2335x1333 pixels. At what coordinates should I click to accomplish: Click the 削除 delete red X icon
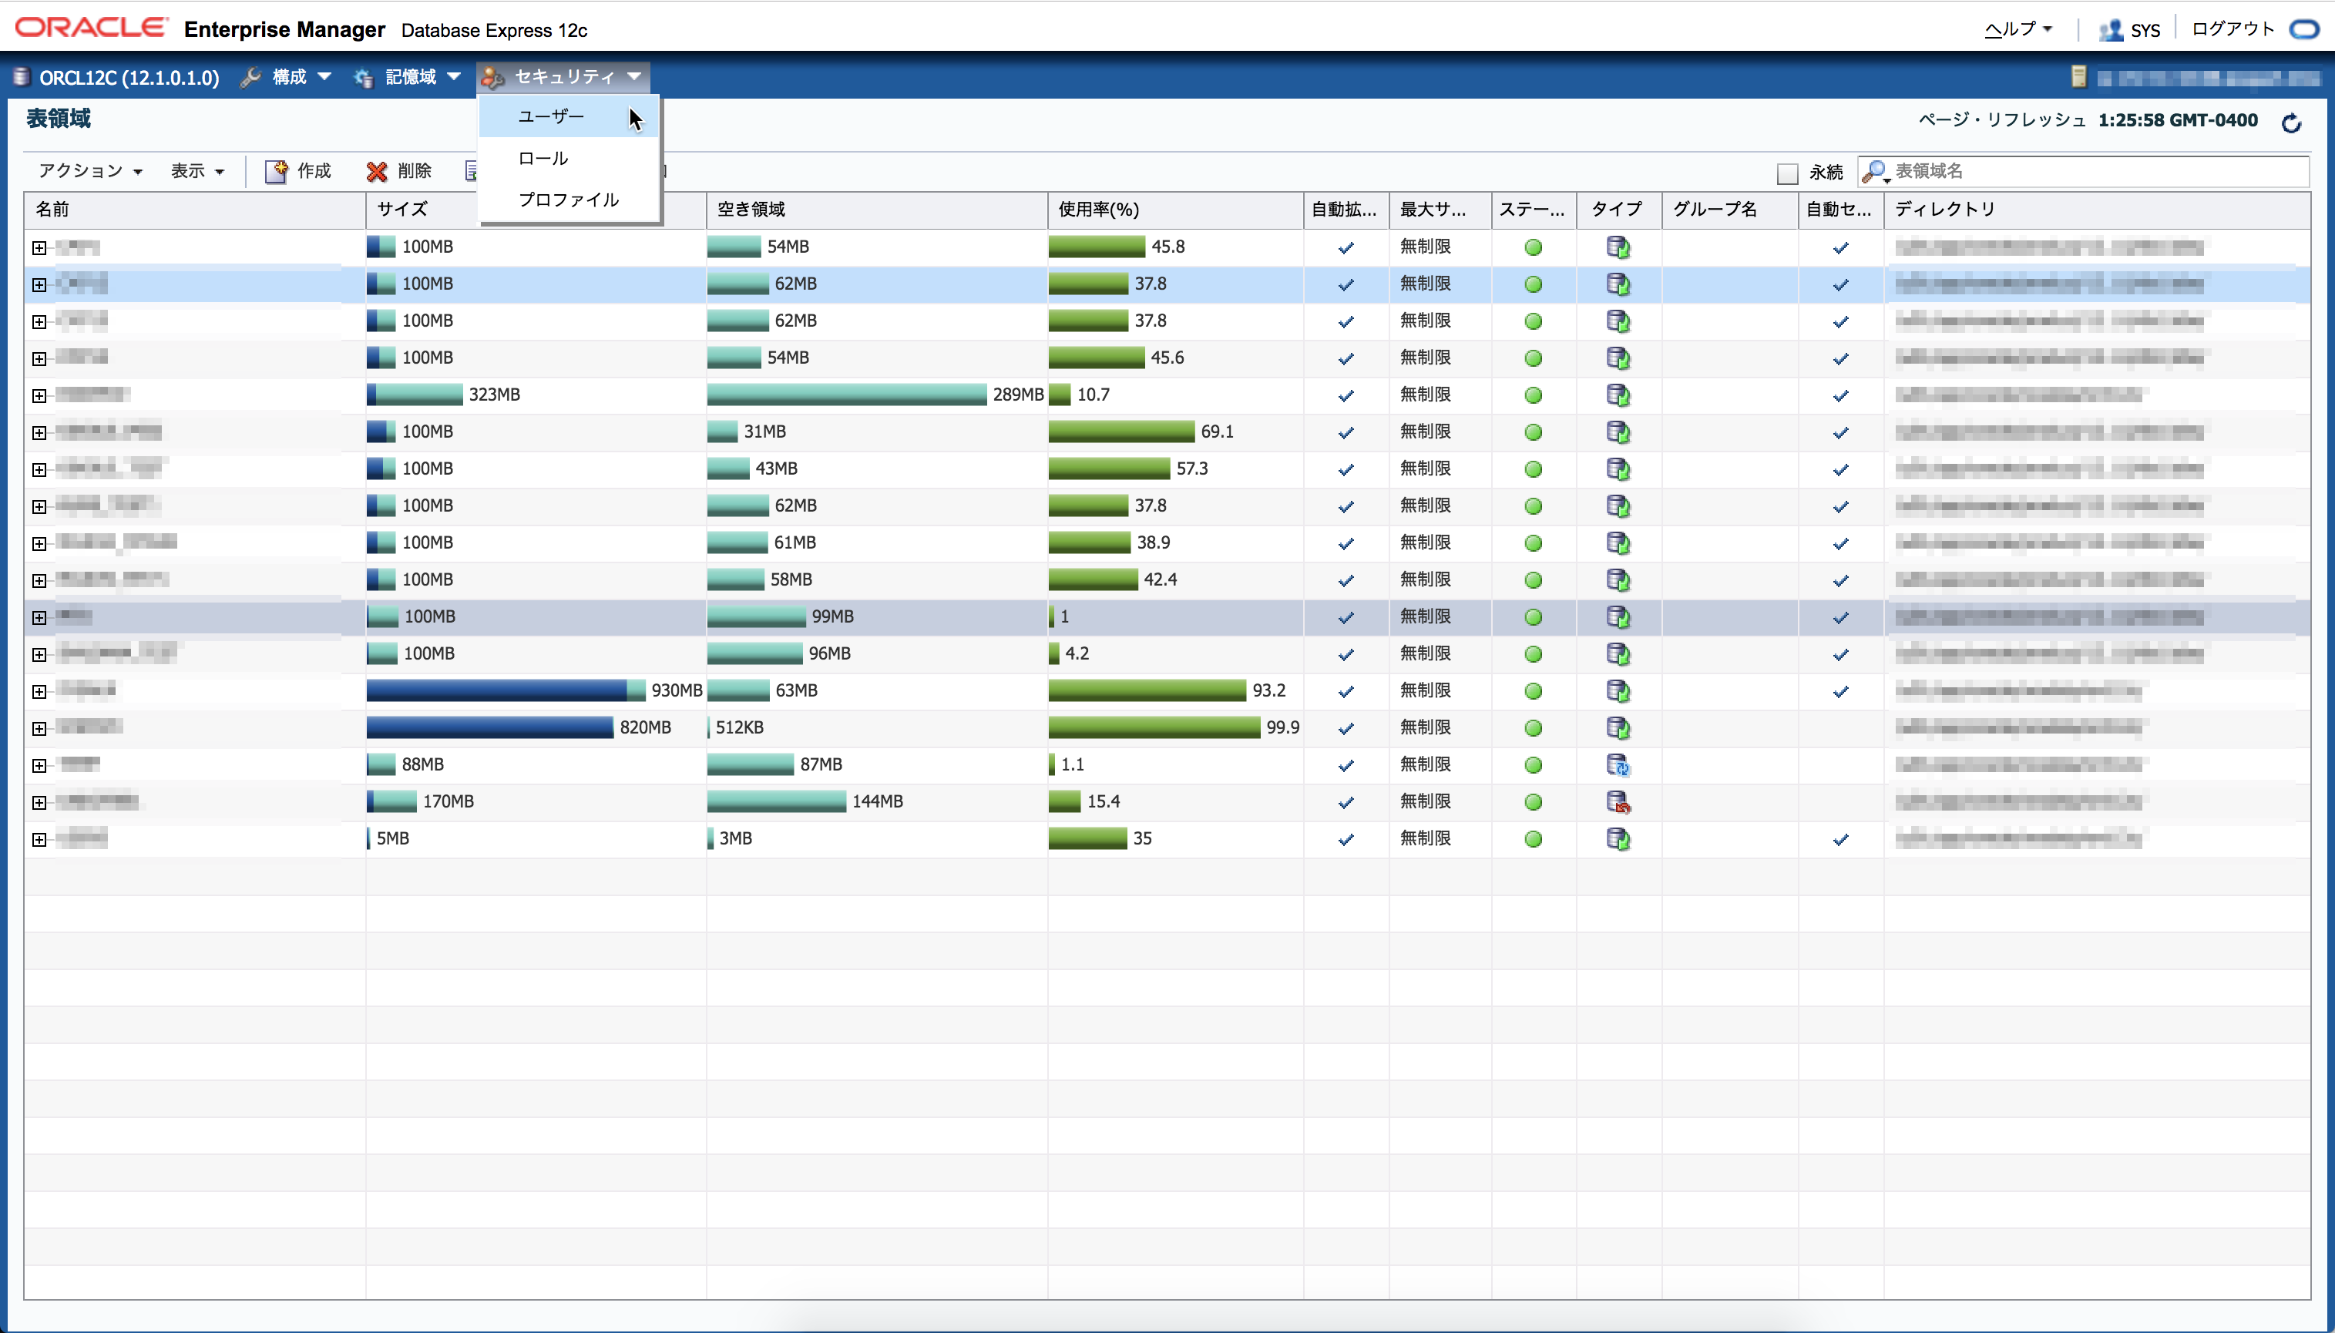376,171
